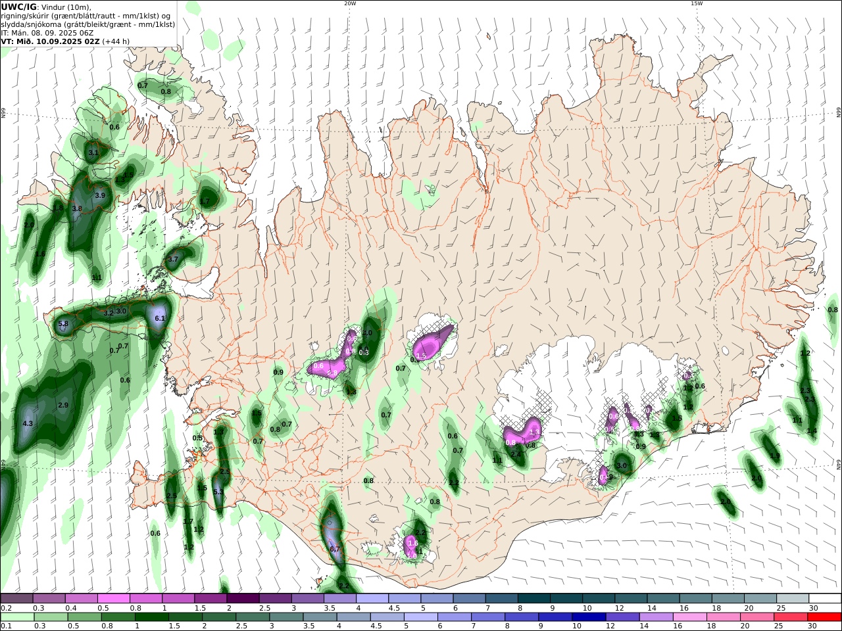842x631 pixels.
Task: Click the 2.4 precipitation value on the map
Action: click(x=516, y=454)
